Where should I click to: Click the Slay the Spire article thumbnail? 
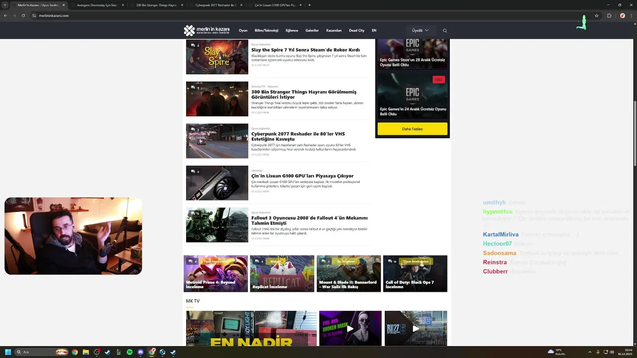pyautogui.click(x=217, y=57)
